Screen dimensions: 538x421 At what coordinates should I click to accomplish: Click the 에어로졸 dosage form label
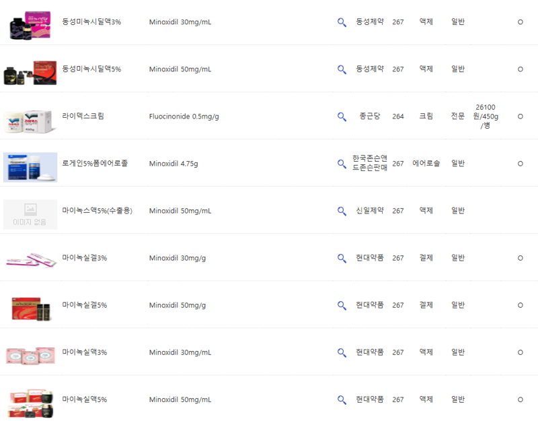click(x=428, y=163)
